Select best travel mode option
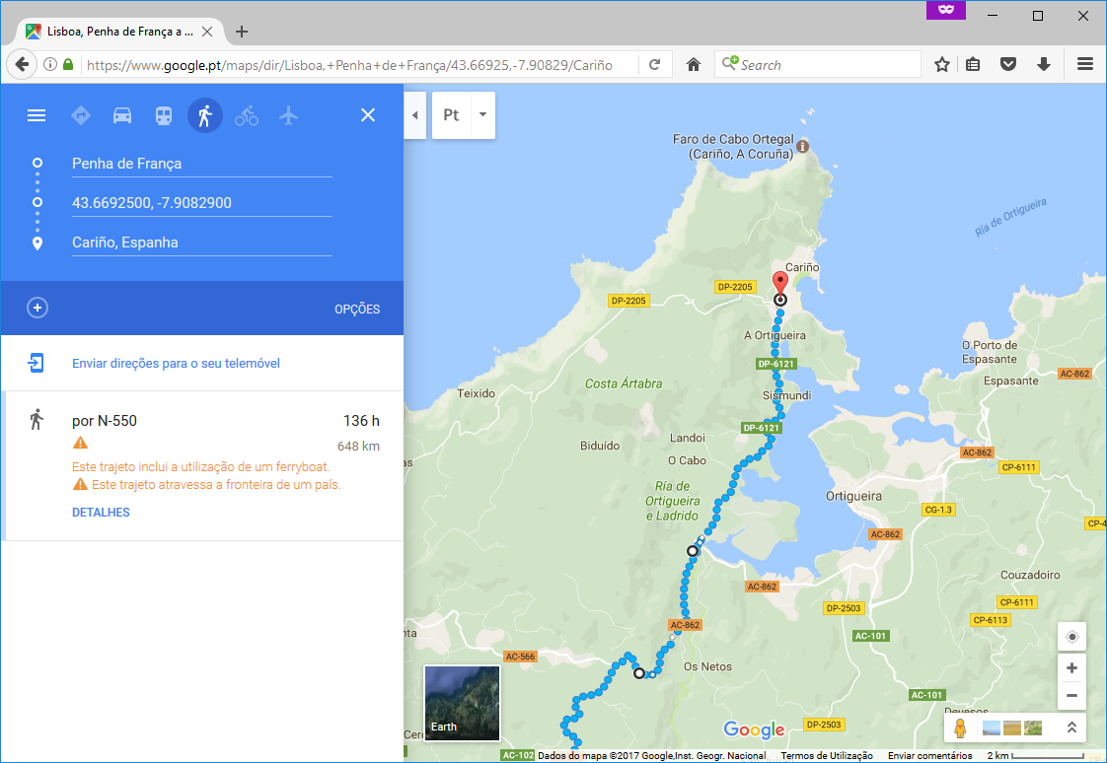 pyautogui.click(x=81, y=115)
